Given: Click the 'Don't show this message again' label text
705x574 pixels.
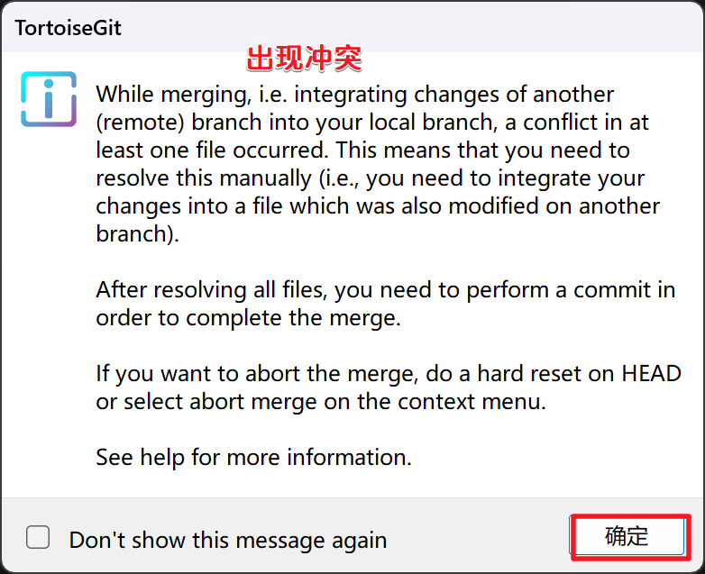Looking at the screenshot, I should 228,540.
